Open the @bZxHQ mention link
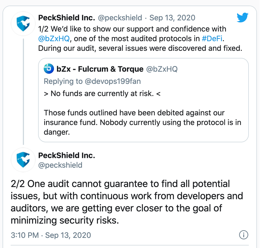This screenshot has width=260, height=248. tap(54, 39)
